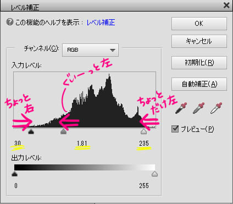The image size is (233, 204).
Task: Click the input highlight value field 235
Action: pos(144,144)
